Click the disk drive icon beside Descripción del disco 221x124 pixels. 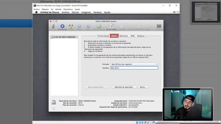click(54, 102)
